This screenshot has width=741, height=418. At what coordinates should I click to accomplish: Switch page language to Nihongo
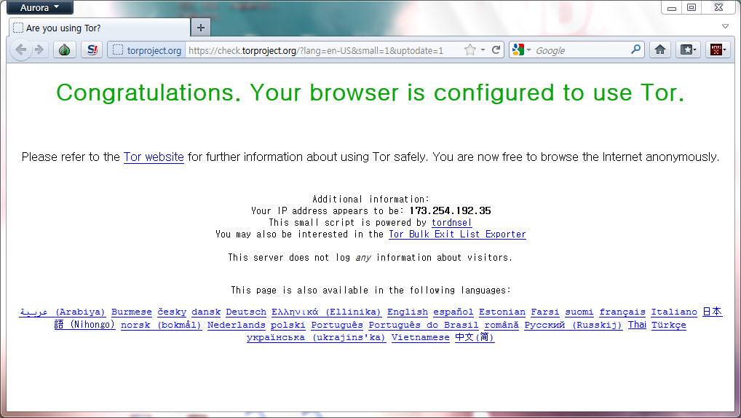pyautogui.click(x=85, y=325)
